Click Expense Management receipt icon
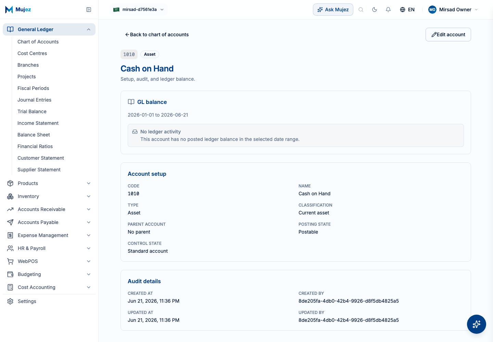 point(10,235)
